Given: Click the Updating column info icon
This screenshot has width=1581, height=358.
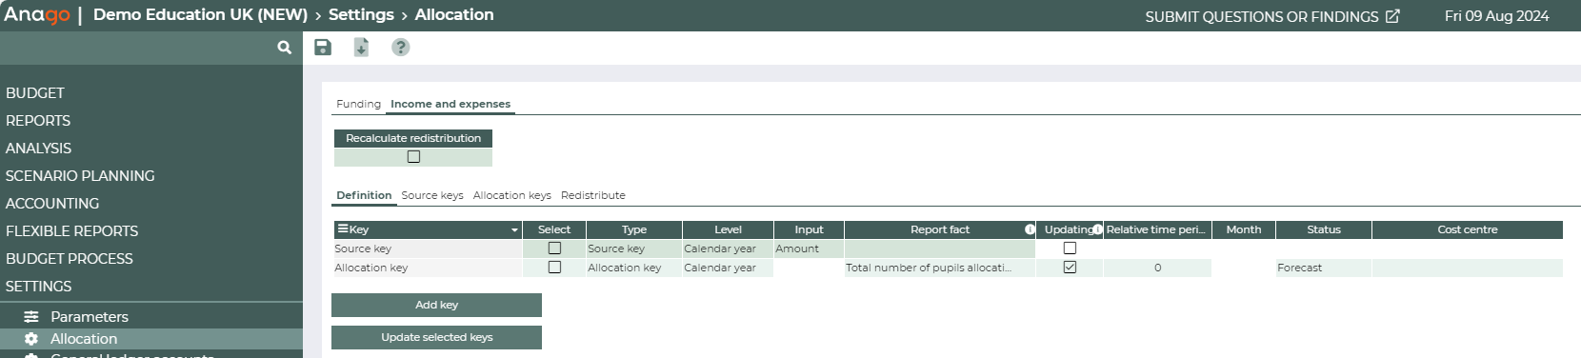Looking at the screenshot, I should 1097,229.
